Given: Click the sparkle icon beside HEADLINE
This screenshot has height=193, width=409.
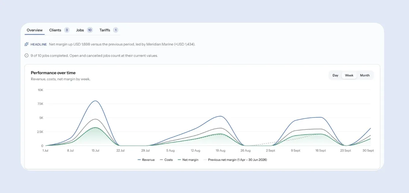Looking at the screenshot, I should click(26, 44).
